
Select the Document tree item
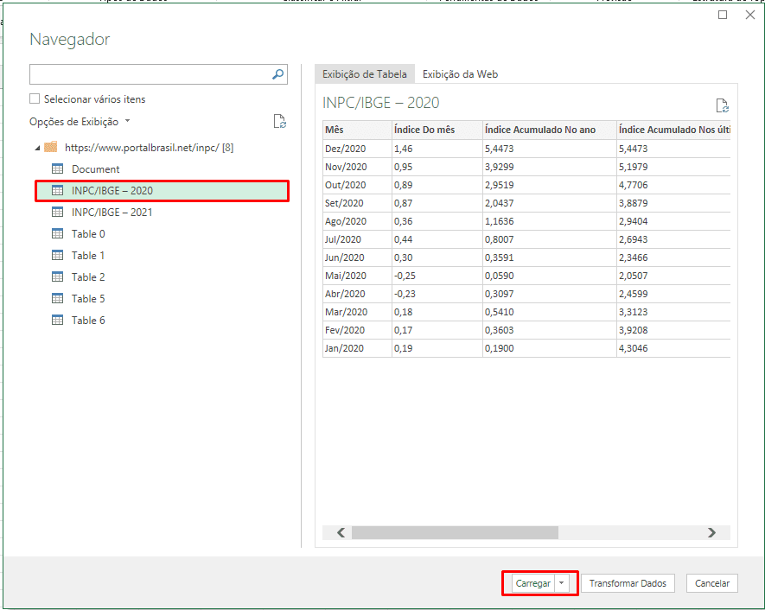click(95, 169)
